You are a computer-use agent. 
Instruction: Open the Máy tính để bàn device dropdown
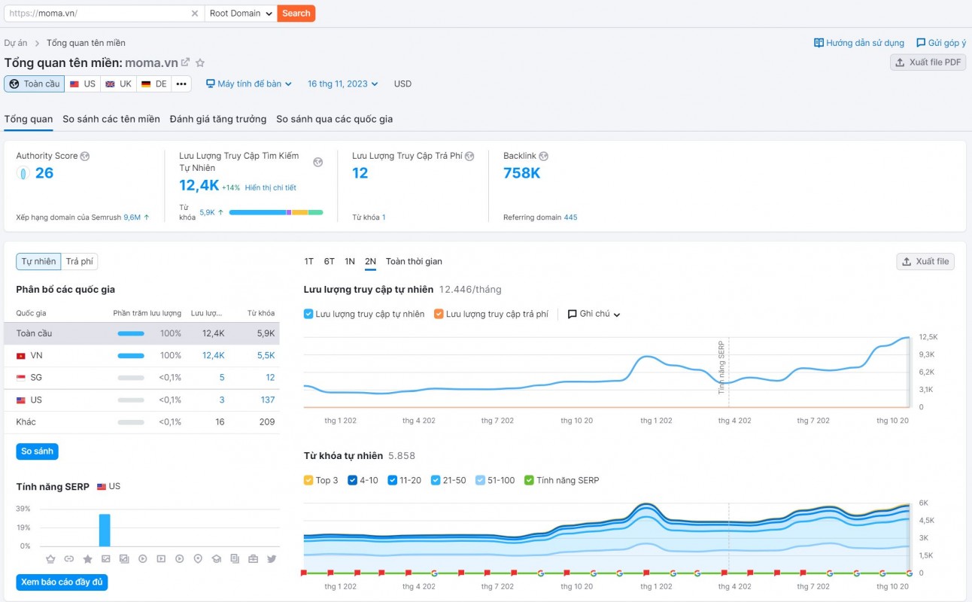pyautogui.click(x=249, y=84)
